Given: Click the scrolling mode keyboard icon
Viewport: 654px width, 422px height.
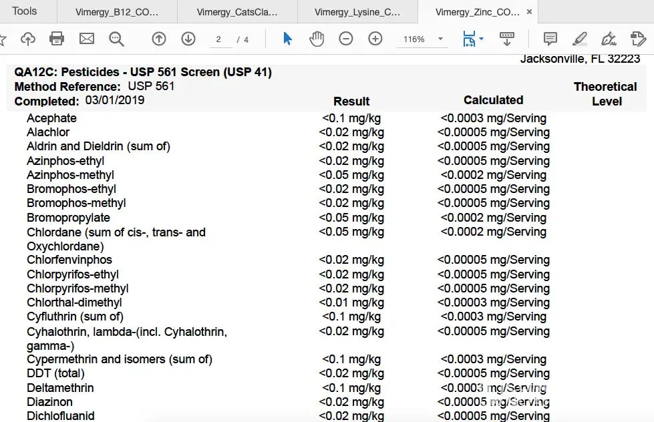Looking at the screenshot, I should click(x=507, y=39).
